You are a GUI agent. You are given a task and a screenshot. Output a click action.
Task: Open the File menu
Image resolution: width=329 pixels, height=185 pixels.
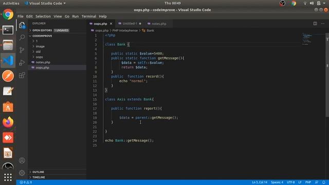pos(21,16)
